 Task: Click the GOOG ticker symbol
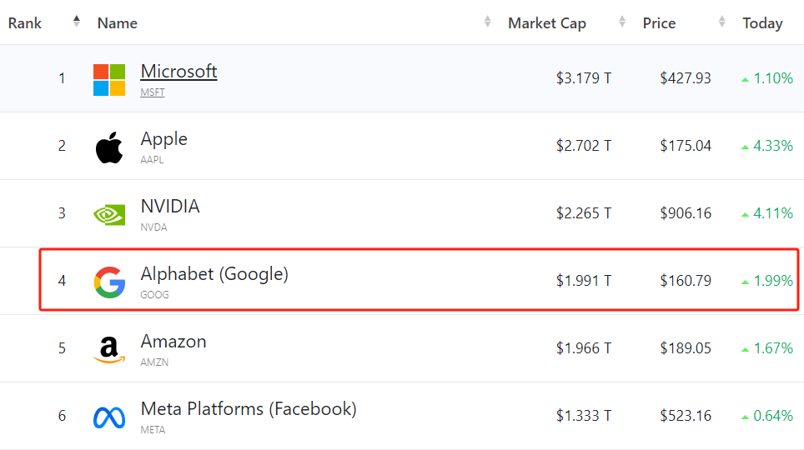[x=154, y=295]
